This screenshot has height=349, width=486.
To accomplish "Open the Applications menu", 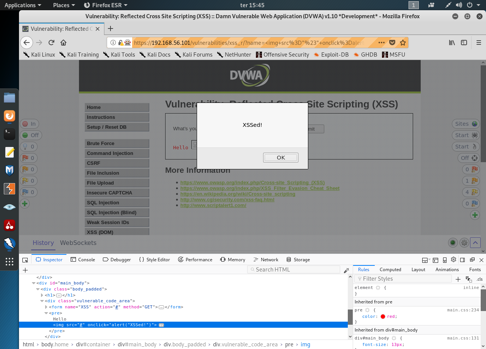I will click(23, 5).
